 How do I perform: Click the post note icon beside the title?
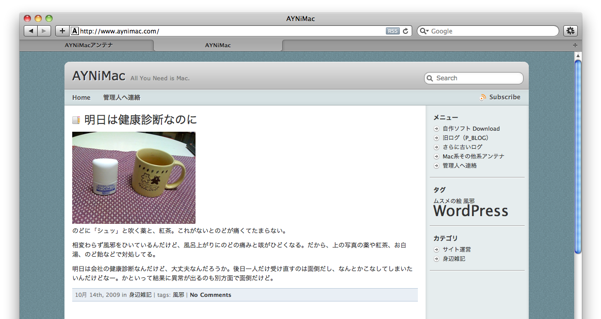(x=76, y=120)
